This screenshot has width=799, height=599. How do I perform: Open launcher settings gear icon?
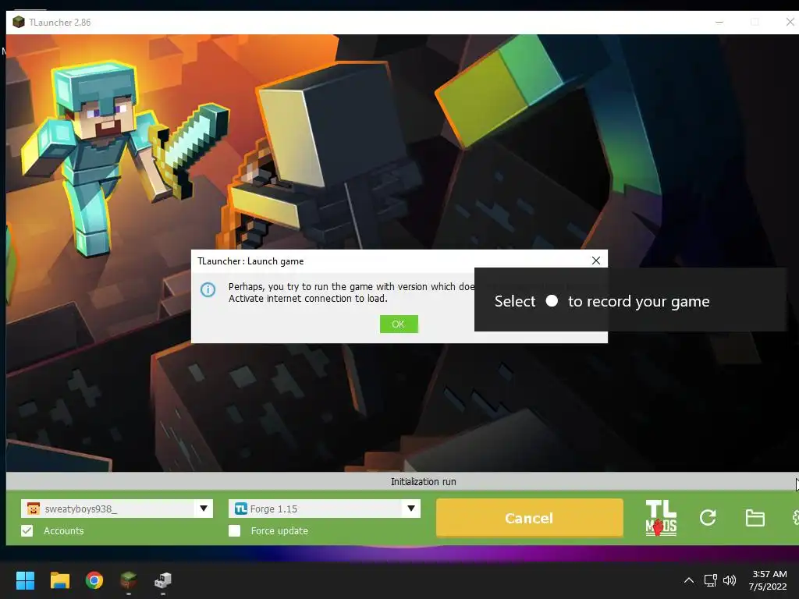point(795,518)
